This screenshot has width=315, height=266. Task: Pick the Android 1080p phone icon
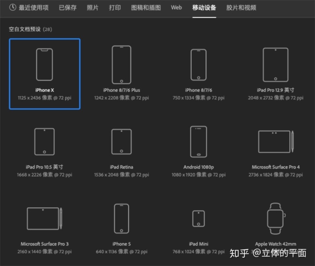(199, 142)
